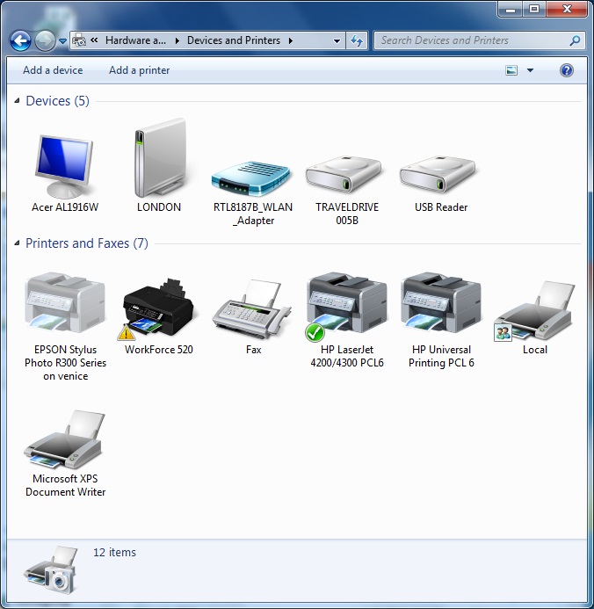This screenshot has height=609, width=594.
Task: Select the WorkForce 520 printer icon
Action: coord(156,308)
